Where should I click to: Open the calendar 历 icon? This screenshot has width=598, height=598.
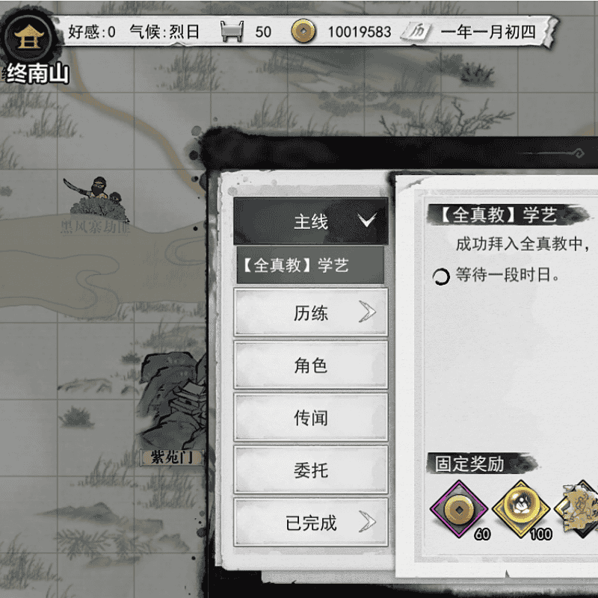pyautogui.click(x=417, y=31)
